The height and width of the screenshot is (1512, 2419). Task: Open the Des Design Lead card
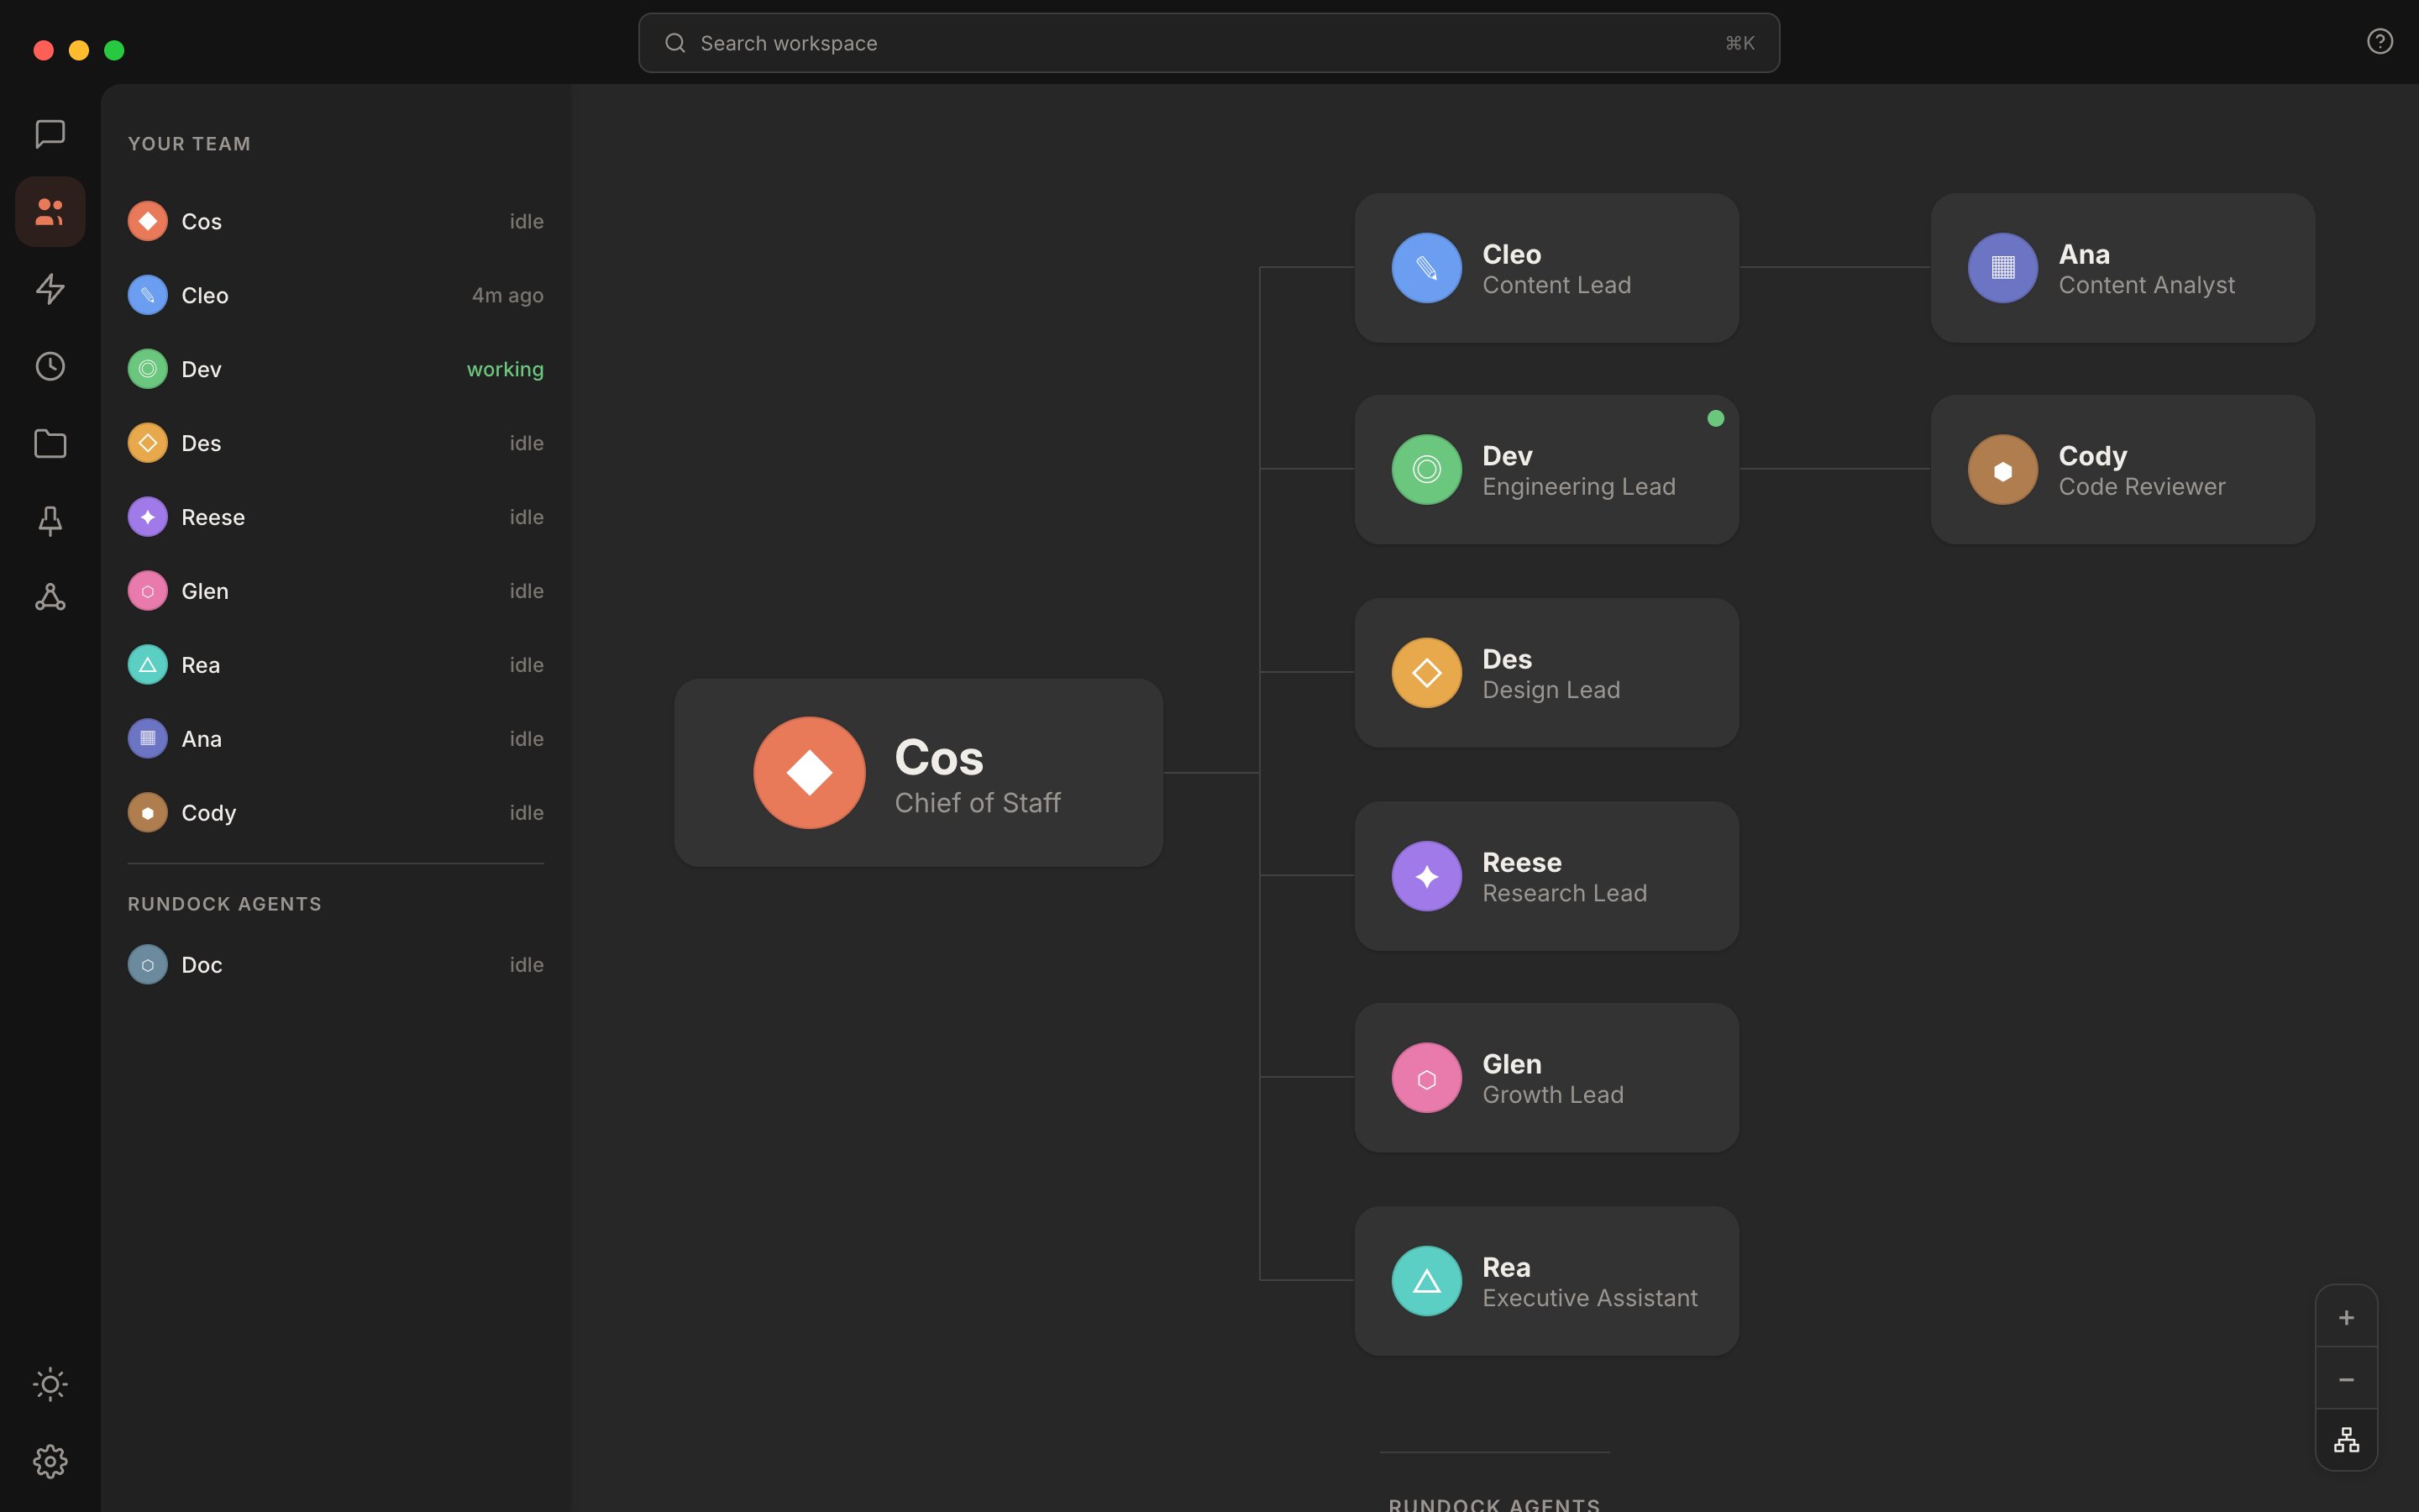click(1546, 673)
